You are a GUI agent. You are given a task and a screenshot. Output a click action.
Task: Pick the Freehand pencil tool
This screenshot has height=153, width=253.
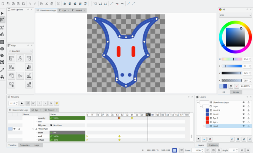click(2, 34)
